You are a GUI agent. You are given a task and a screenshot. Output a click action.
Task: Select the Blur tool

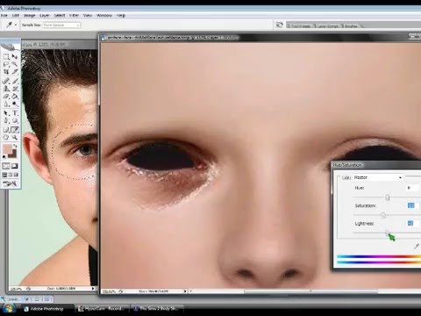point(6,104)
